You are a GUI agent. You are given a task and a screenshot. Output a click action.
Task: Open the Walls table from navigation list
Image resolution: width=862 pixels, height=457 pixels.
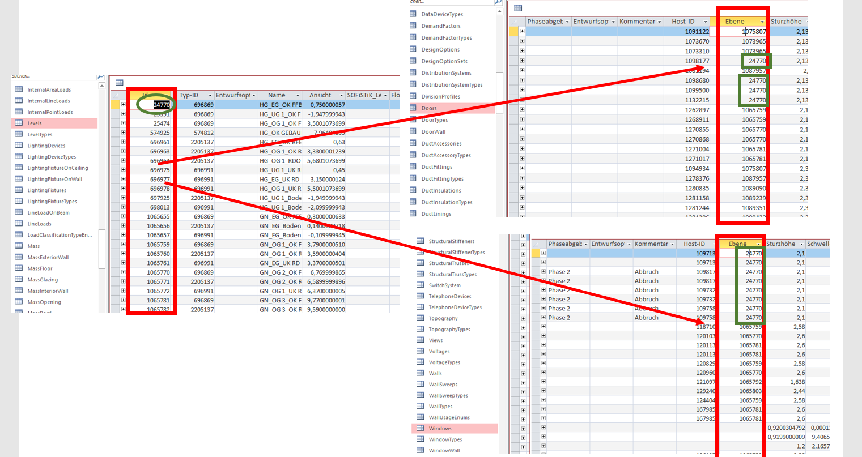click(435, 373)
